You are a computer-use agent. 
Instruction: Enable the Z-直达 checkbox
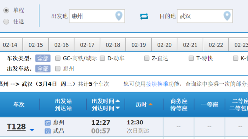coord(147,58)
